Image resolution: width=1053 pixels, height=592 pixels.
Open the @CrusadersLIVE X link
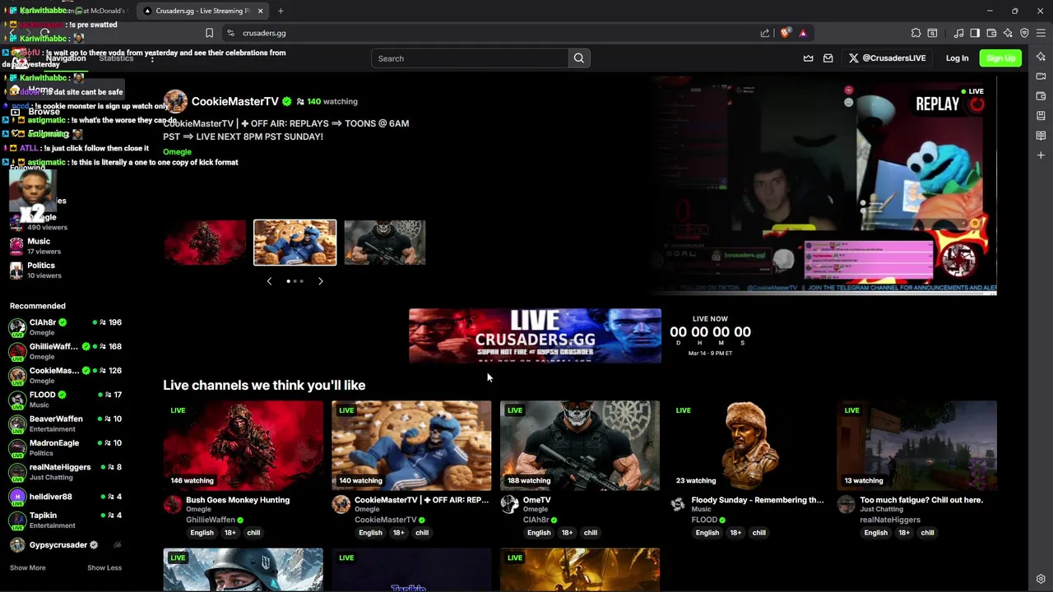coord(887,58)
